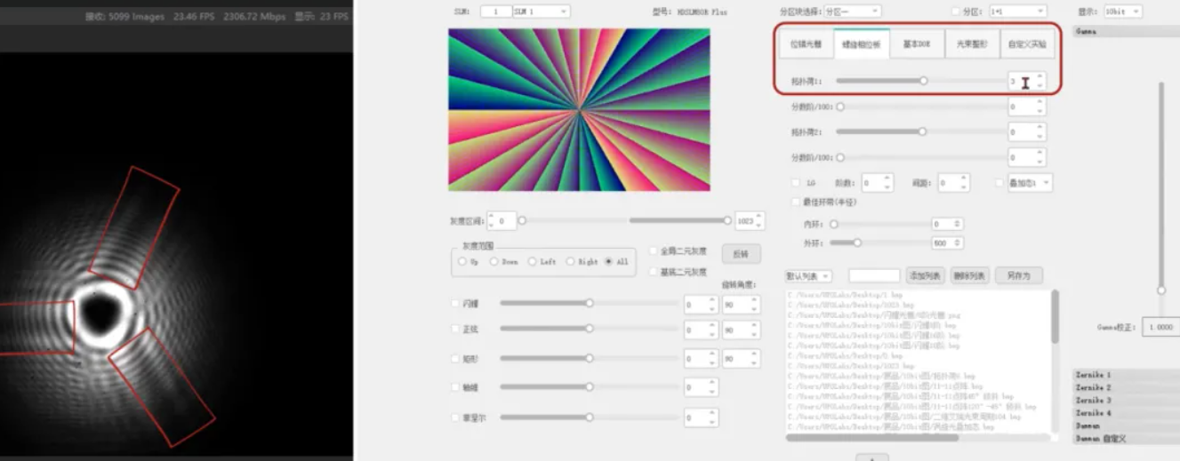Enable the 全局二元灰度 checkbox
The height and width of the screenshot is (461, 1180).
(x=654, y=251)
